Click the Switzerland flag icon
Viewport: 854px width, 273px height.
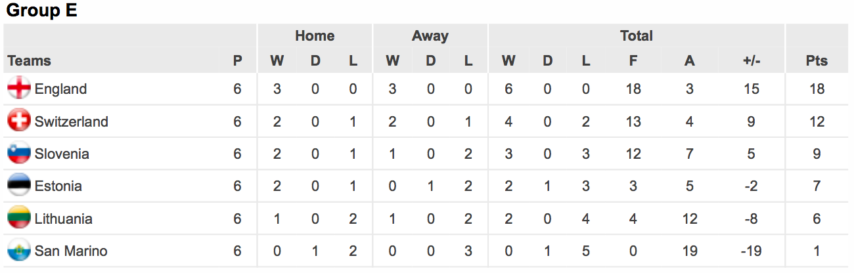(x=19, y=121)
